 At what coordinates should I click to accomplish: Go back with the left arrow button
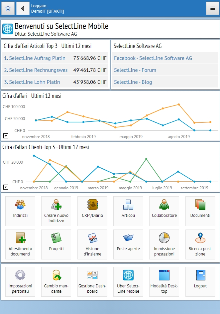[23, 8]
